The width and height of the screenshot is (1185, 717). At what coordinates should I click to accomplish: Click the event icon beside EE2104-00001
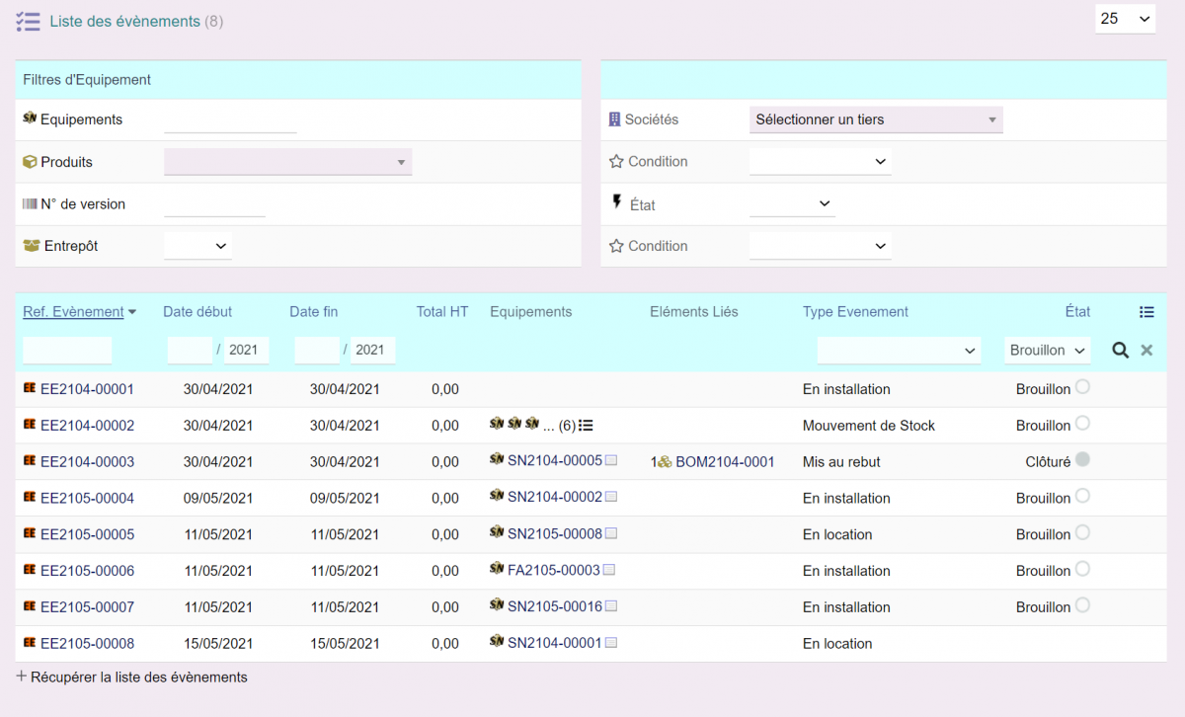click(30, 389)
